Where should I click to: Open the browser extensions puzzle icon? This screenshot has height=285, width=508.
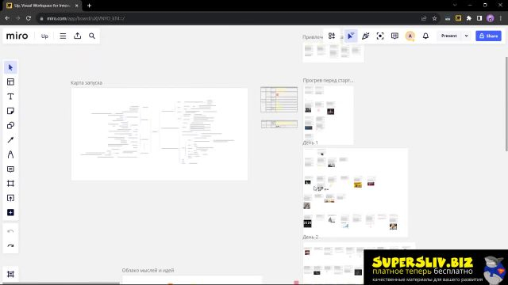coord(469,18)
